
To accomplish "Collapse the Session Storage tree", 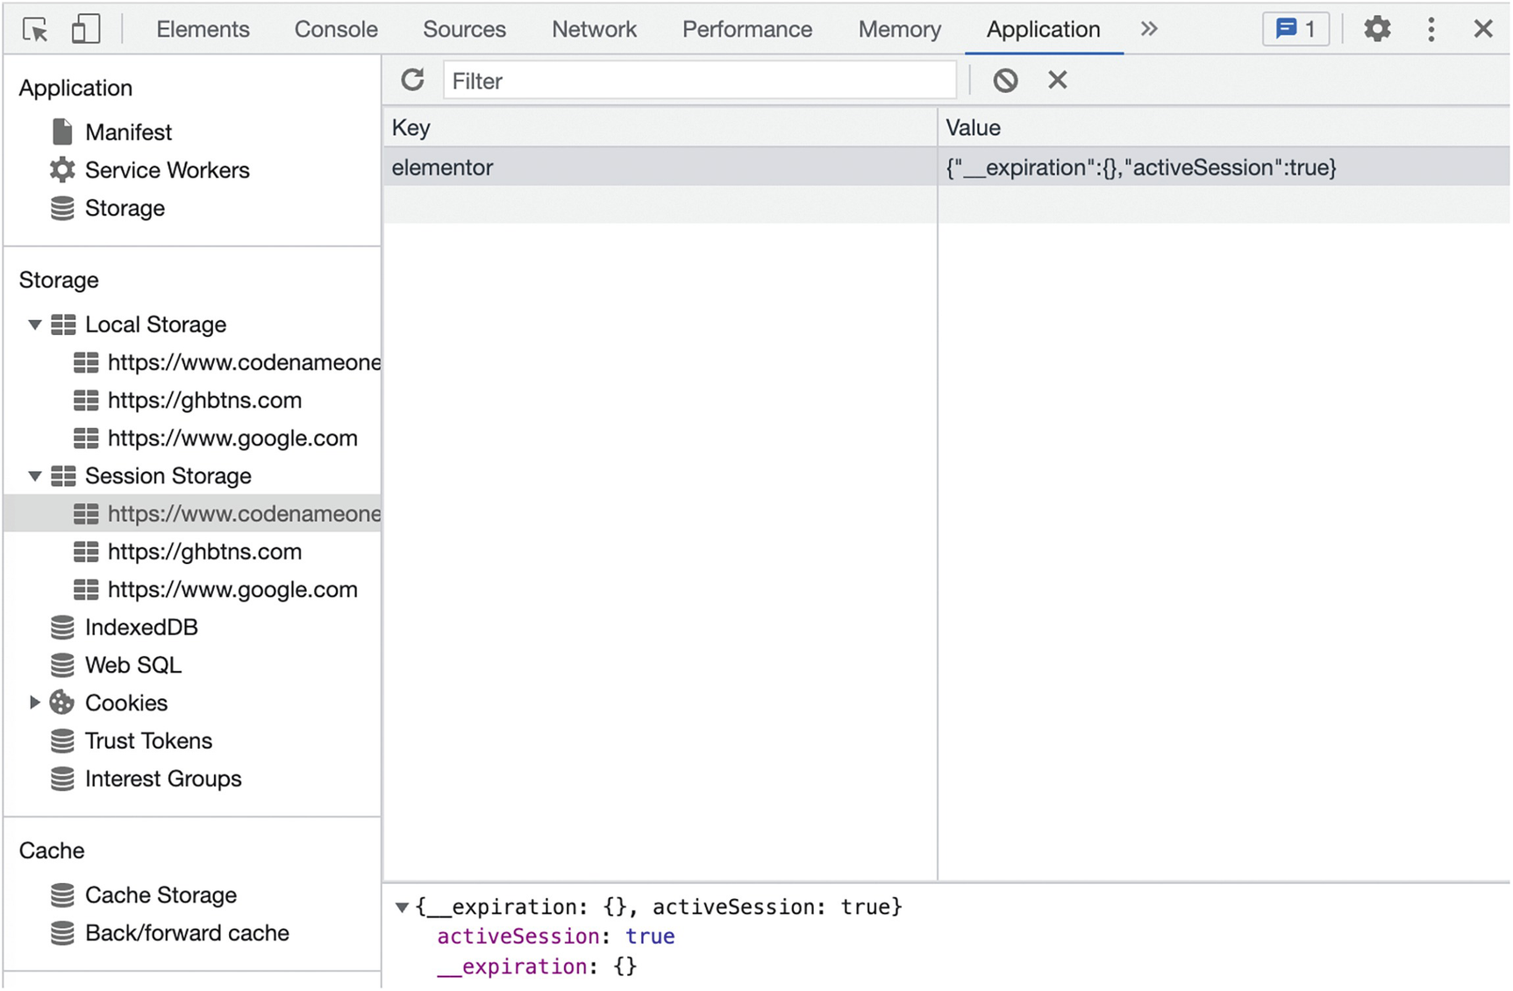I will pyautogui.click(x=35, y=476).
